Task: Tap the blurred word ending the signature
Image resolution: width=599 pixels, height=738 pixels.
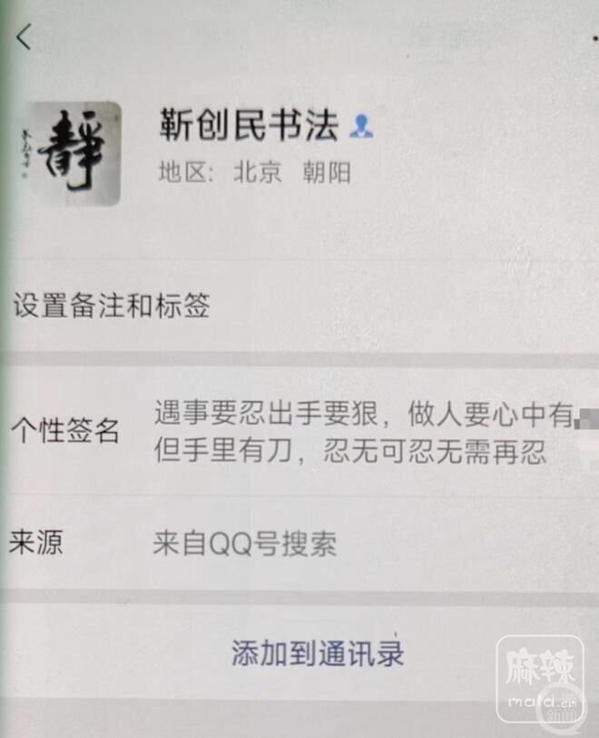Action: pos(588,418)
